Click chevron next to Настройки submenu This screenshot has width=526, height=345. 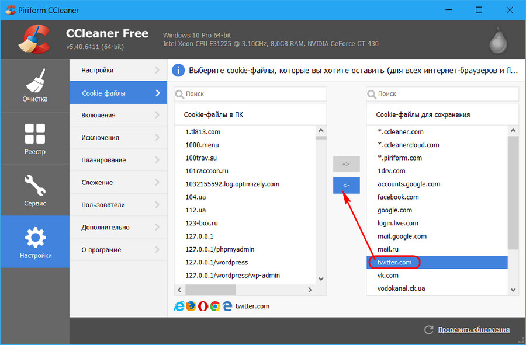(x=157, y=70)
